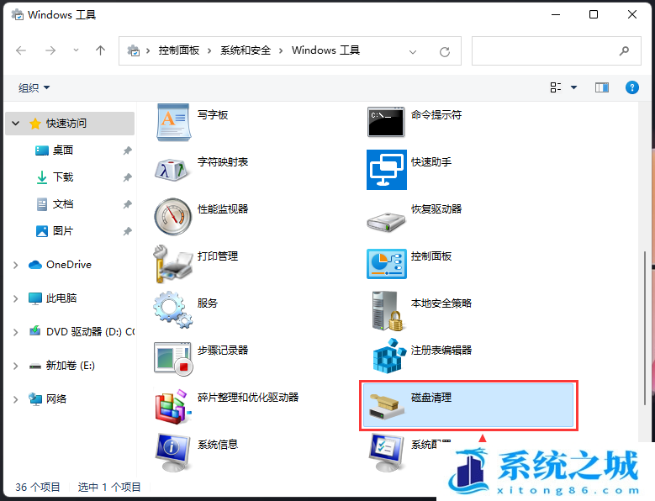This screenshot has width=655, height=501.
Task: Select the 本地安全策略 security policy icon
Action: [387, 310]
